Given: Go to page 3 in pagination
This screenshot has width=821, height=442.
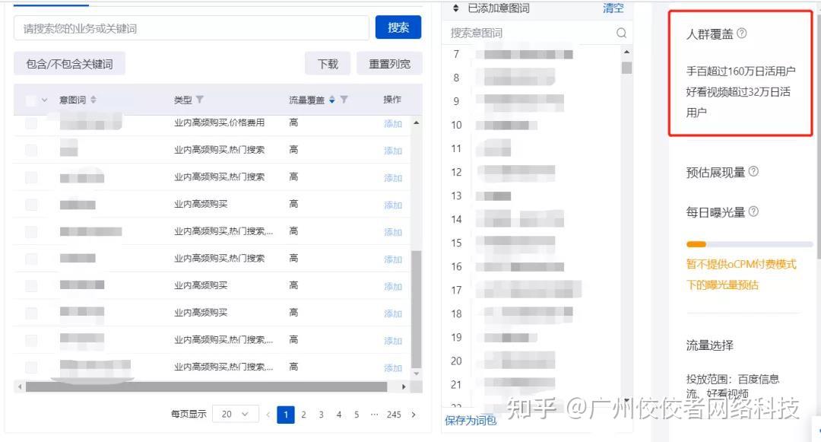Looking at the screenshot, I should tap(322, 415).
